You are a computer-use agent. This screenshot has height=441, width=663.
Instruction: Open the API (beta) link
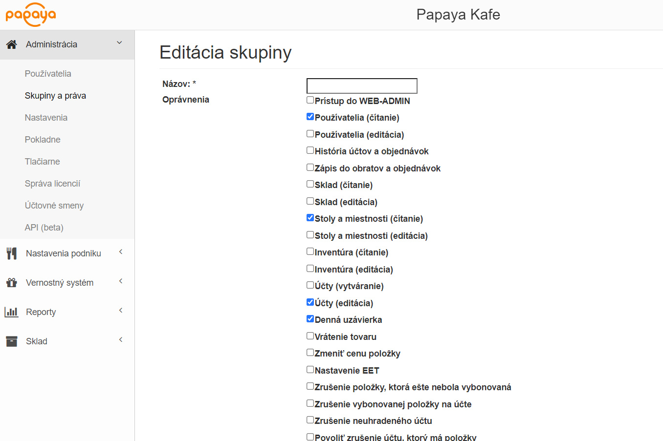pyautogui.click(x=44, y=228)
